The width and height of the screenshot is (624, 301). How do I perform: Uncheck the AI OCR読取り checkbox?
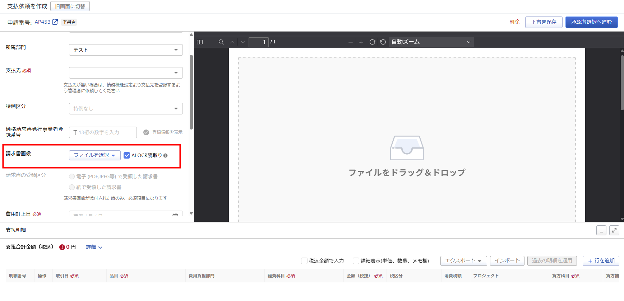click(x=127, y=155)
